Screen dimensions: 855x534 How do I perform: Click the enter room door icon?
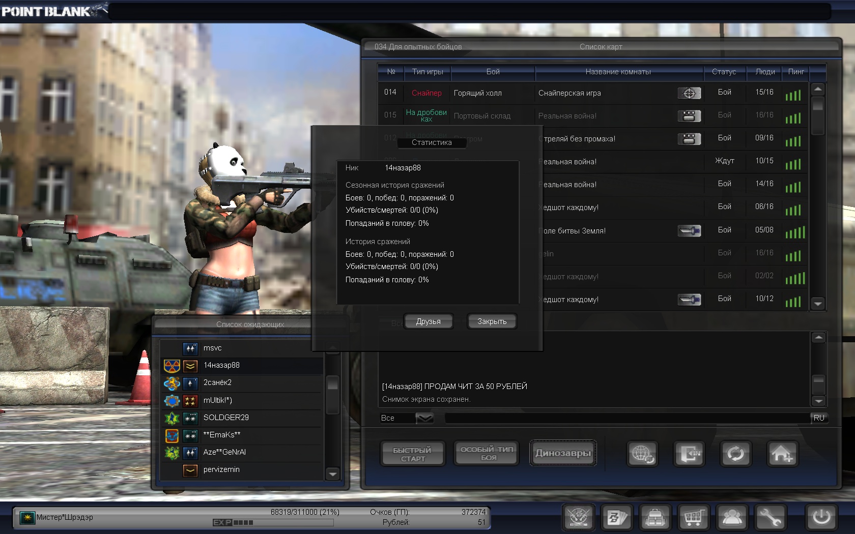coord(690,453)
